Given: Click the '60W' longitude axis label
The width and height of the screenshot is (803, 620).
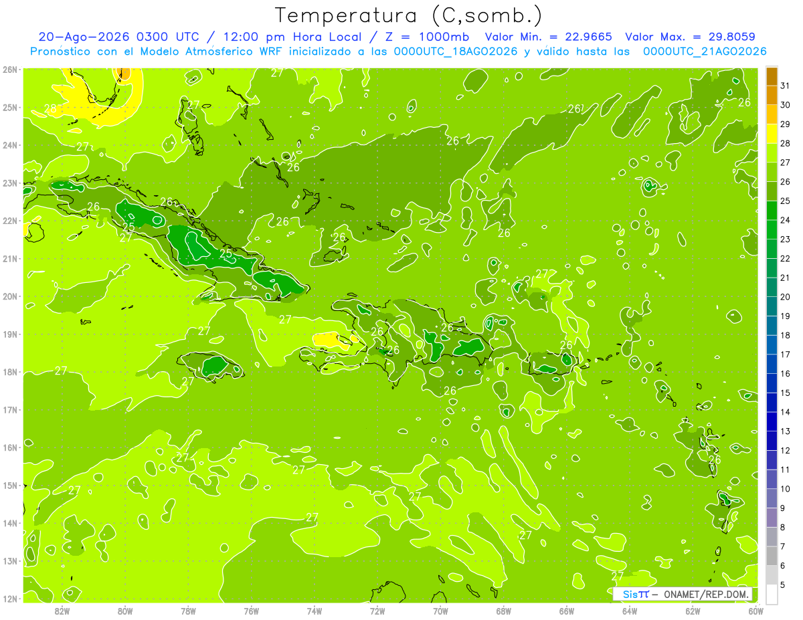Looking at the screenshot, I should click(x=755, y=611).
